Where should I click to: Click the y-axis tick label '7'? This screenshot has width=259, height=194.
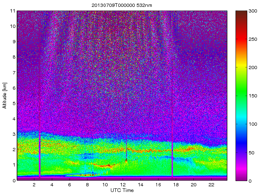coord(14,73)
